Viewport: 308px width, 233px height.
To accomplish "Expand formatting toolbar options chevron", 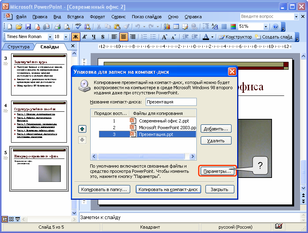I will click(x=297, y=37).
